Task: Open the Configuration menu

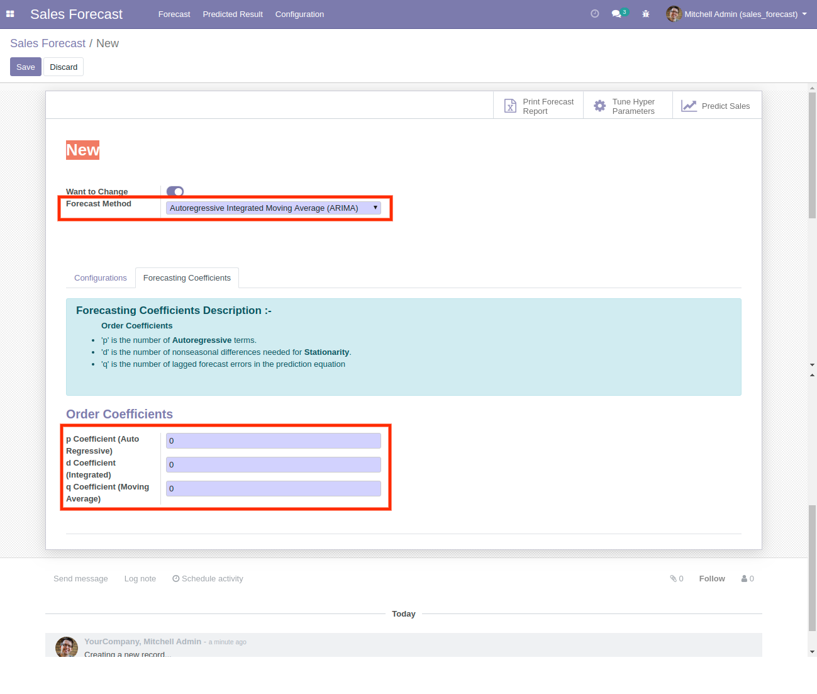Action: pyautogui.click(x=299, y=14)
